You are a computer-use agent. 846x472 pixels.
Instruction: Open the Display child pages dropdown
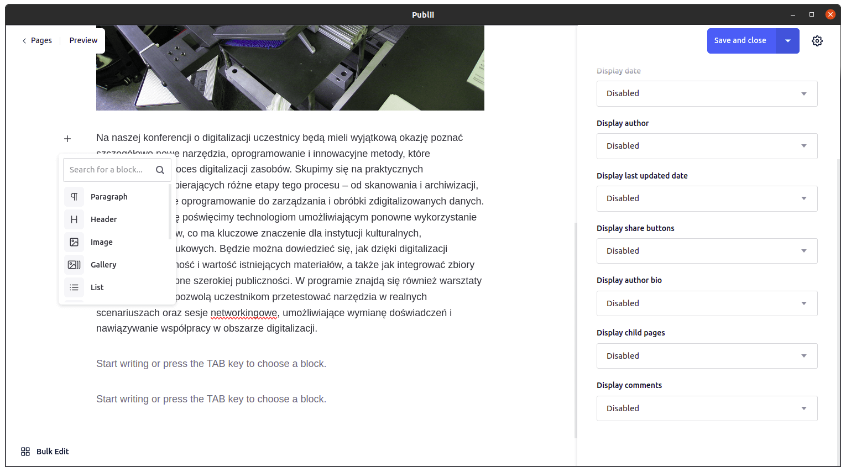[x=707, y=356]
